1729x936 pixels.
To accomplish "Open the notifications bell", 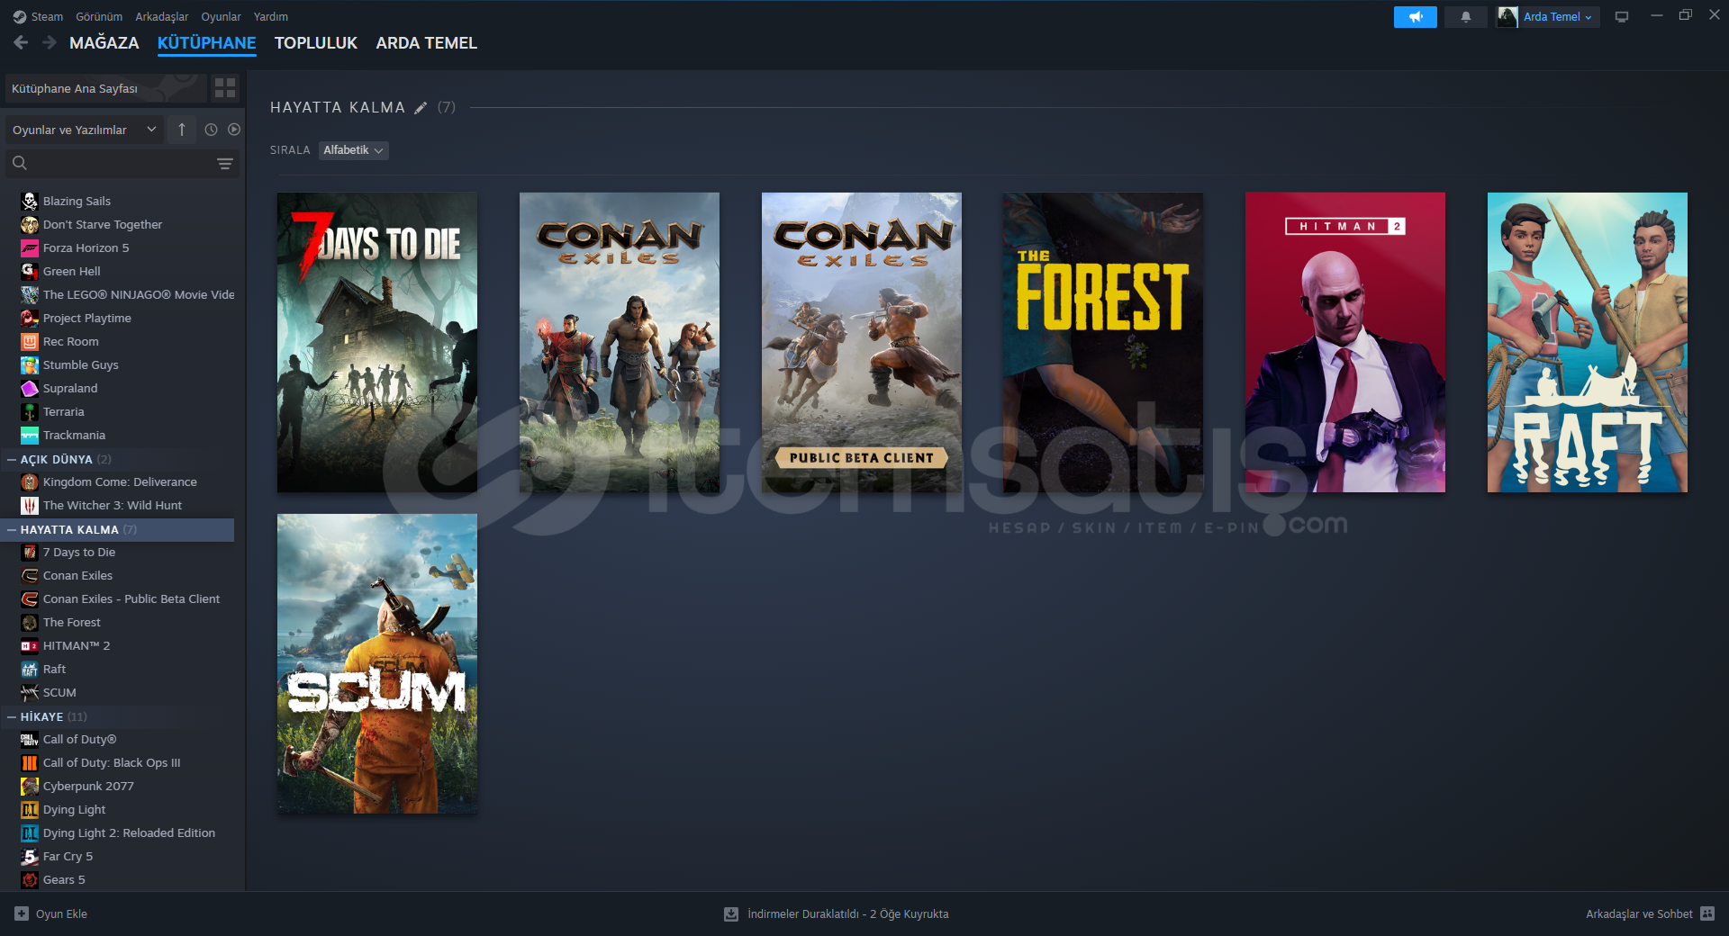I will (x=1466, y=17).
